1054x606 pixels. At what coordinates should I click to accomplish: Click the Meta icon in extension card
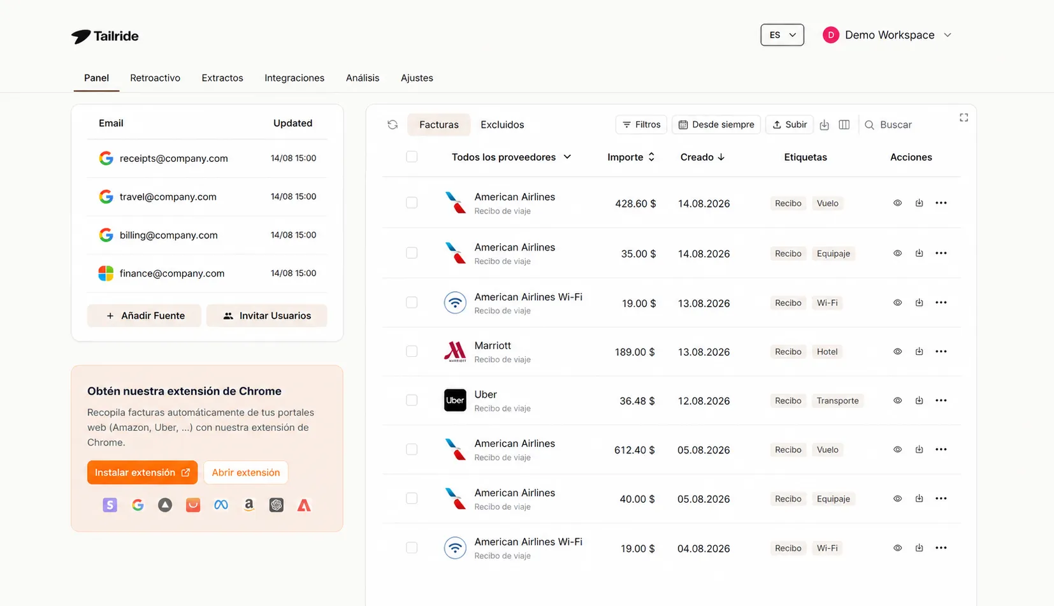point(221,505)
